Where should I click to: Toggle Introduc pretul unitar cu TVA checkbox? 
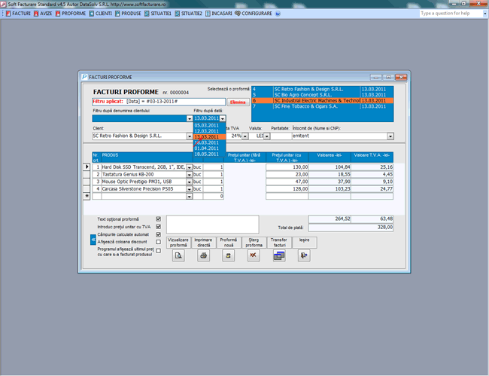coord(159,226)
